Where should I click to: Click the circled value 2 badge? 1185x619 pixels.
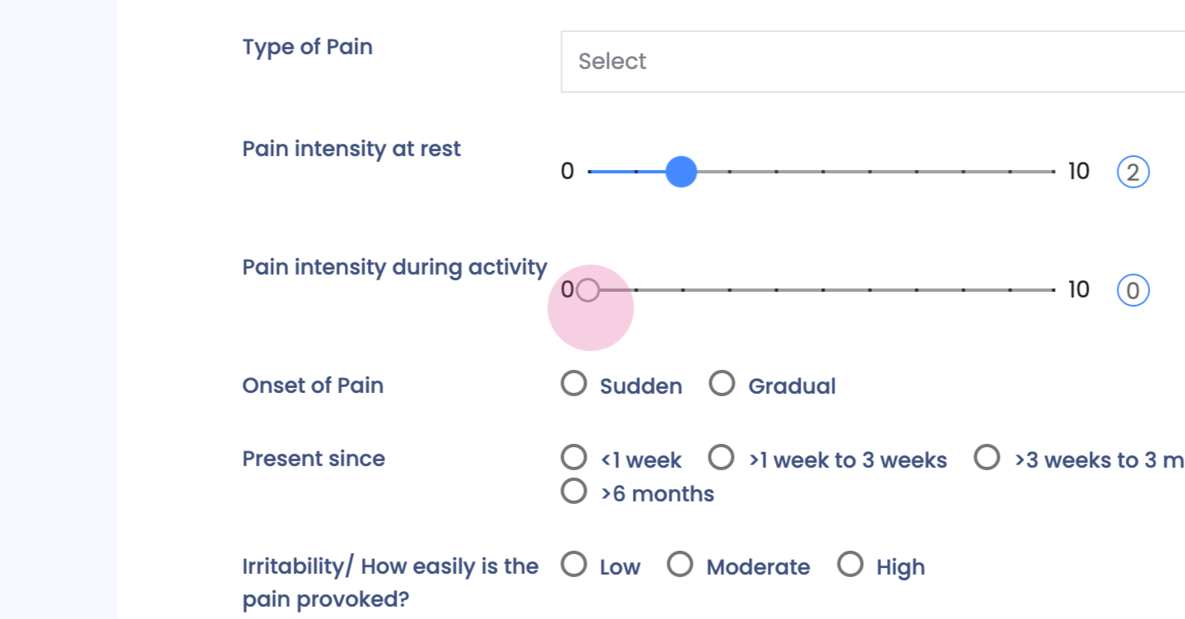(1132, 173)
